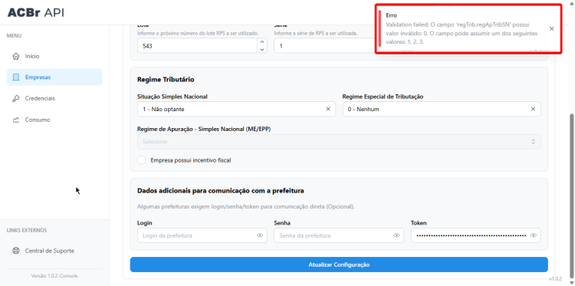Dismiss the Erro notification with X
Screen dimensions: 575x286
(551, 28)
